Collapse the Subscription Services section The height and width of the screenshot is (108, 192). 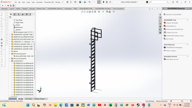pos(187,56)
